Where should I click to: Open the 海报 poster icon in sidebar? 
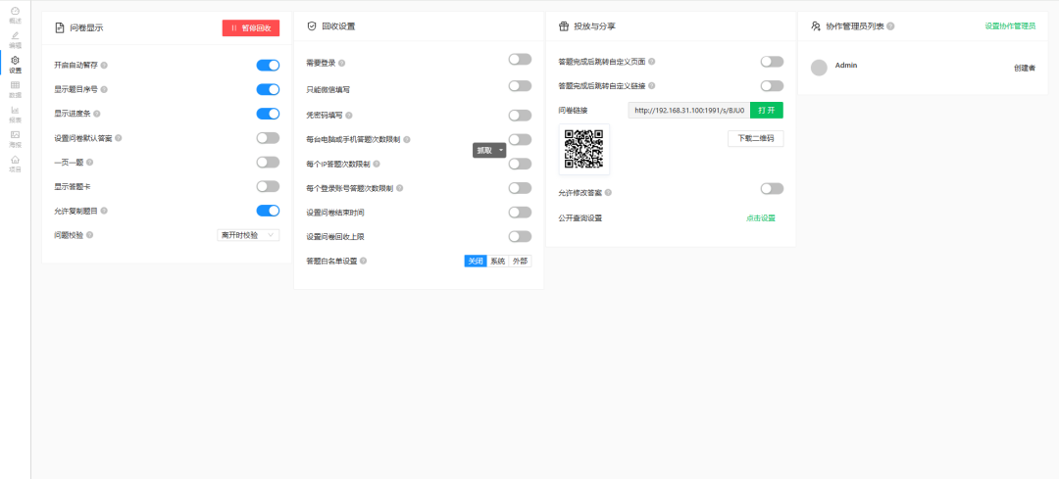click(15, 138)
